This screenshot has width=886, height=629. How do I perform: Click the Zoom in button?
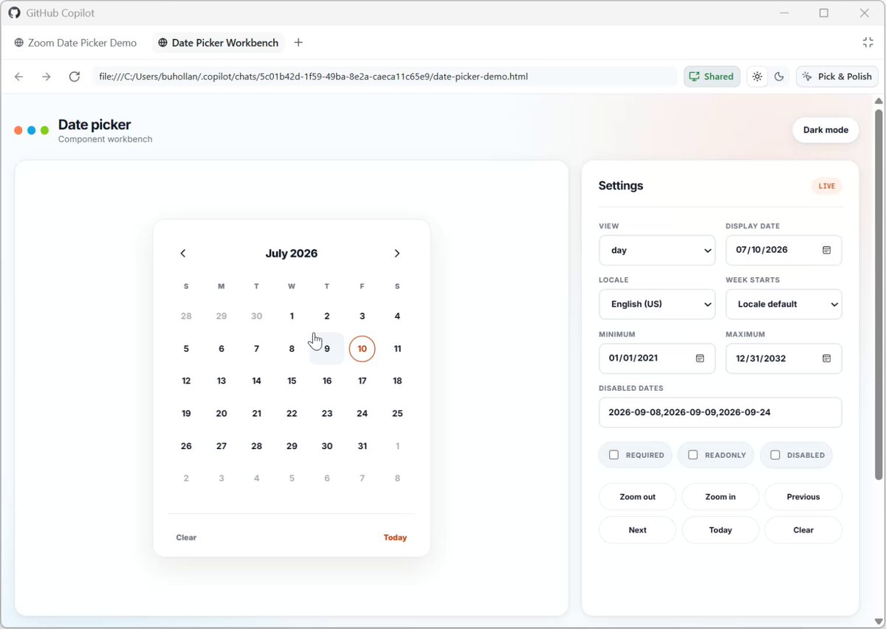click(x=721, y=497)
